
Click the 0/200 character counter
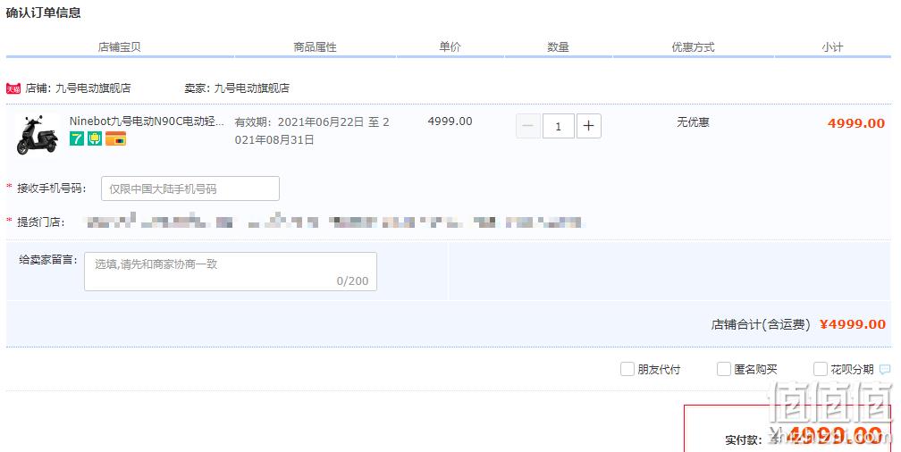click(352, 280)
